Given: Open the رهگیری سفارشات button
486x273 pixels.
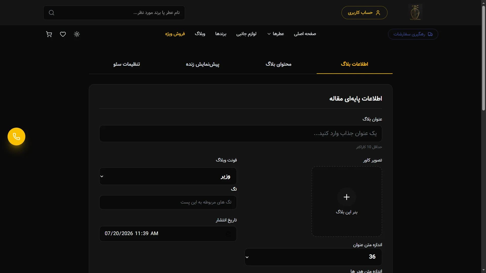Looking at the screenshot, I should pyautogui.click(x=413, y=34).
